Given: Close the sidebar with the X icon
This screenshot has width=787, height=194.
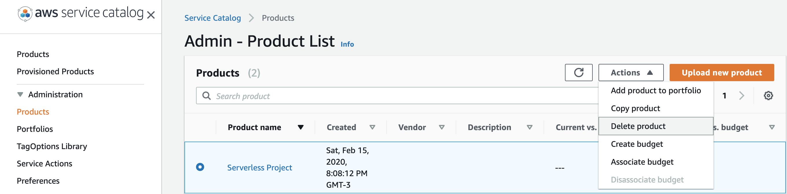Looking at the screenshot, I should [151, 15].
